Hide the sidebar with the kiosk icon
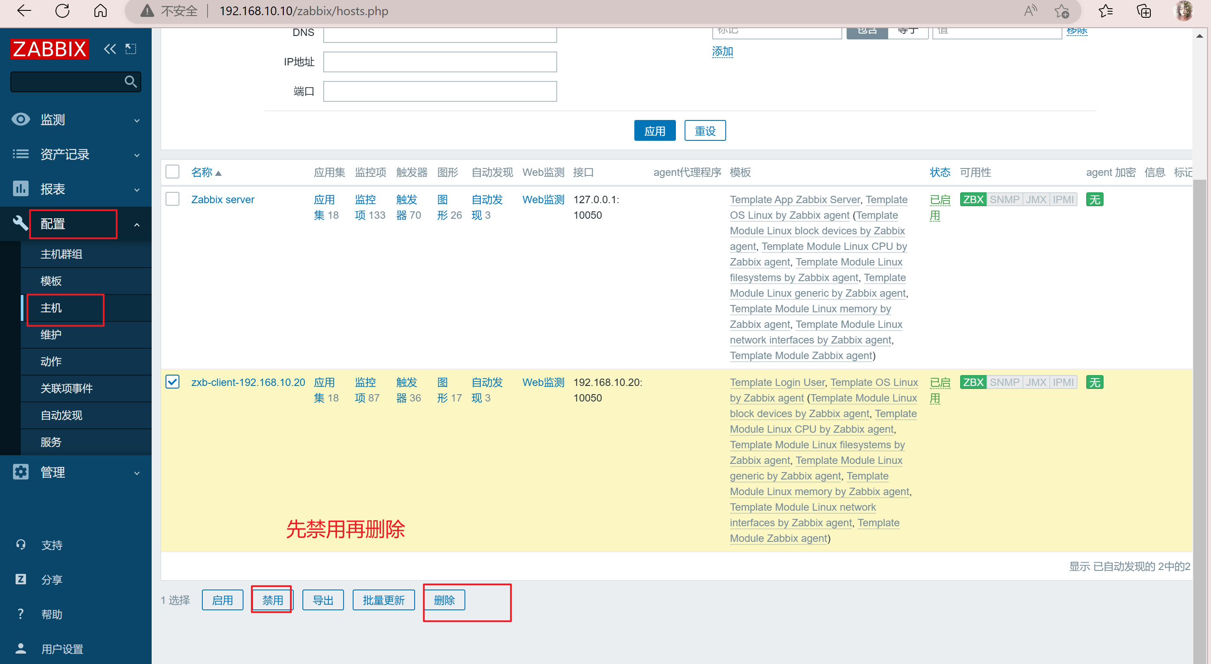 coord(131,49)
